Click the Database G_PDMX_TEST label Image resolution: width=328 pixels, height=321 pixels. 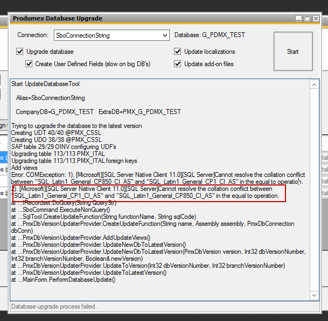click(210, 35)
